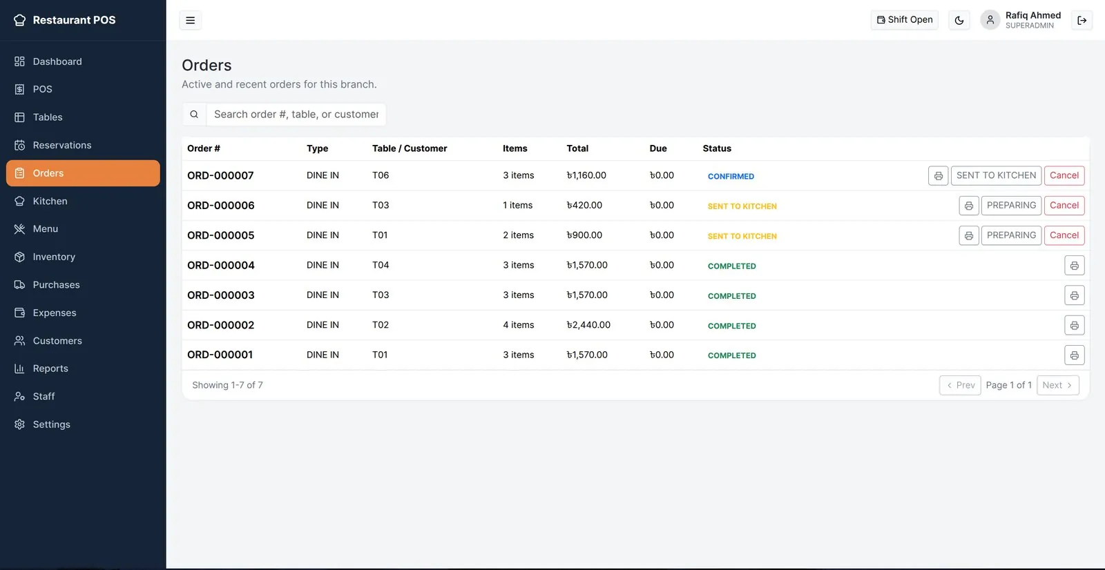
Task: Focus the order search field
Action: 296,115
